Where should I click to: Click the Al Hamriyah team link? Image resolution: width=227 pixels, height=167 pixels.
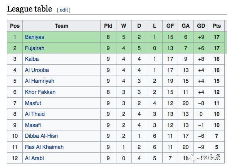click(40, 81)
